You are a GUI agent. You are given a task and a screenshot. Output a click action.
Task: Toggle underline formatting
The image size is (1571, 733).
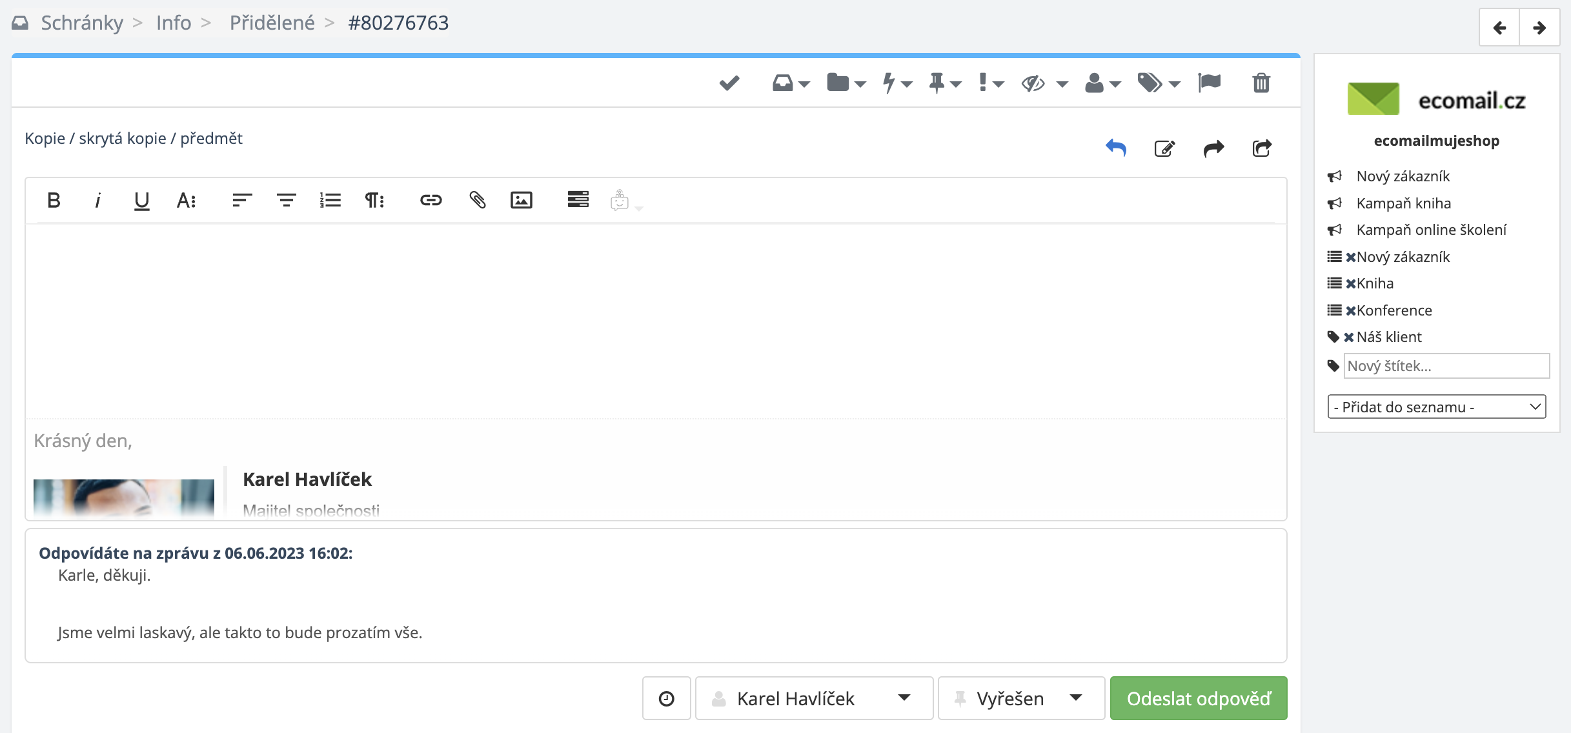pos(141,201)
